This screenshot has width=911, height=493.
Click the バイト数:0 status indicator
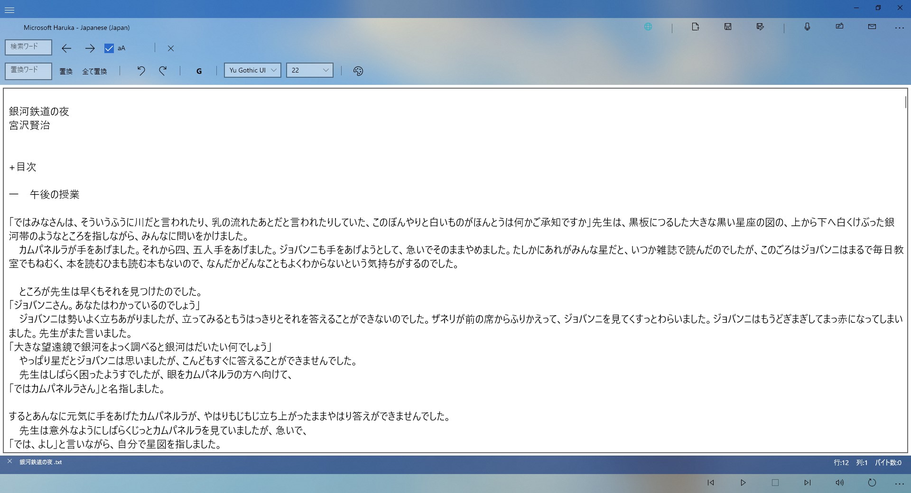888,463
